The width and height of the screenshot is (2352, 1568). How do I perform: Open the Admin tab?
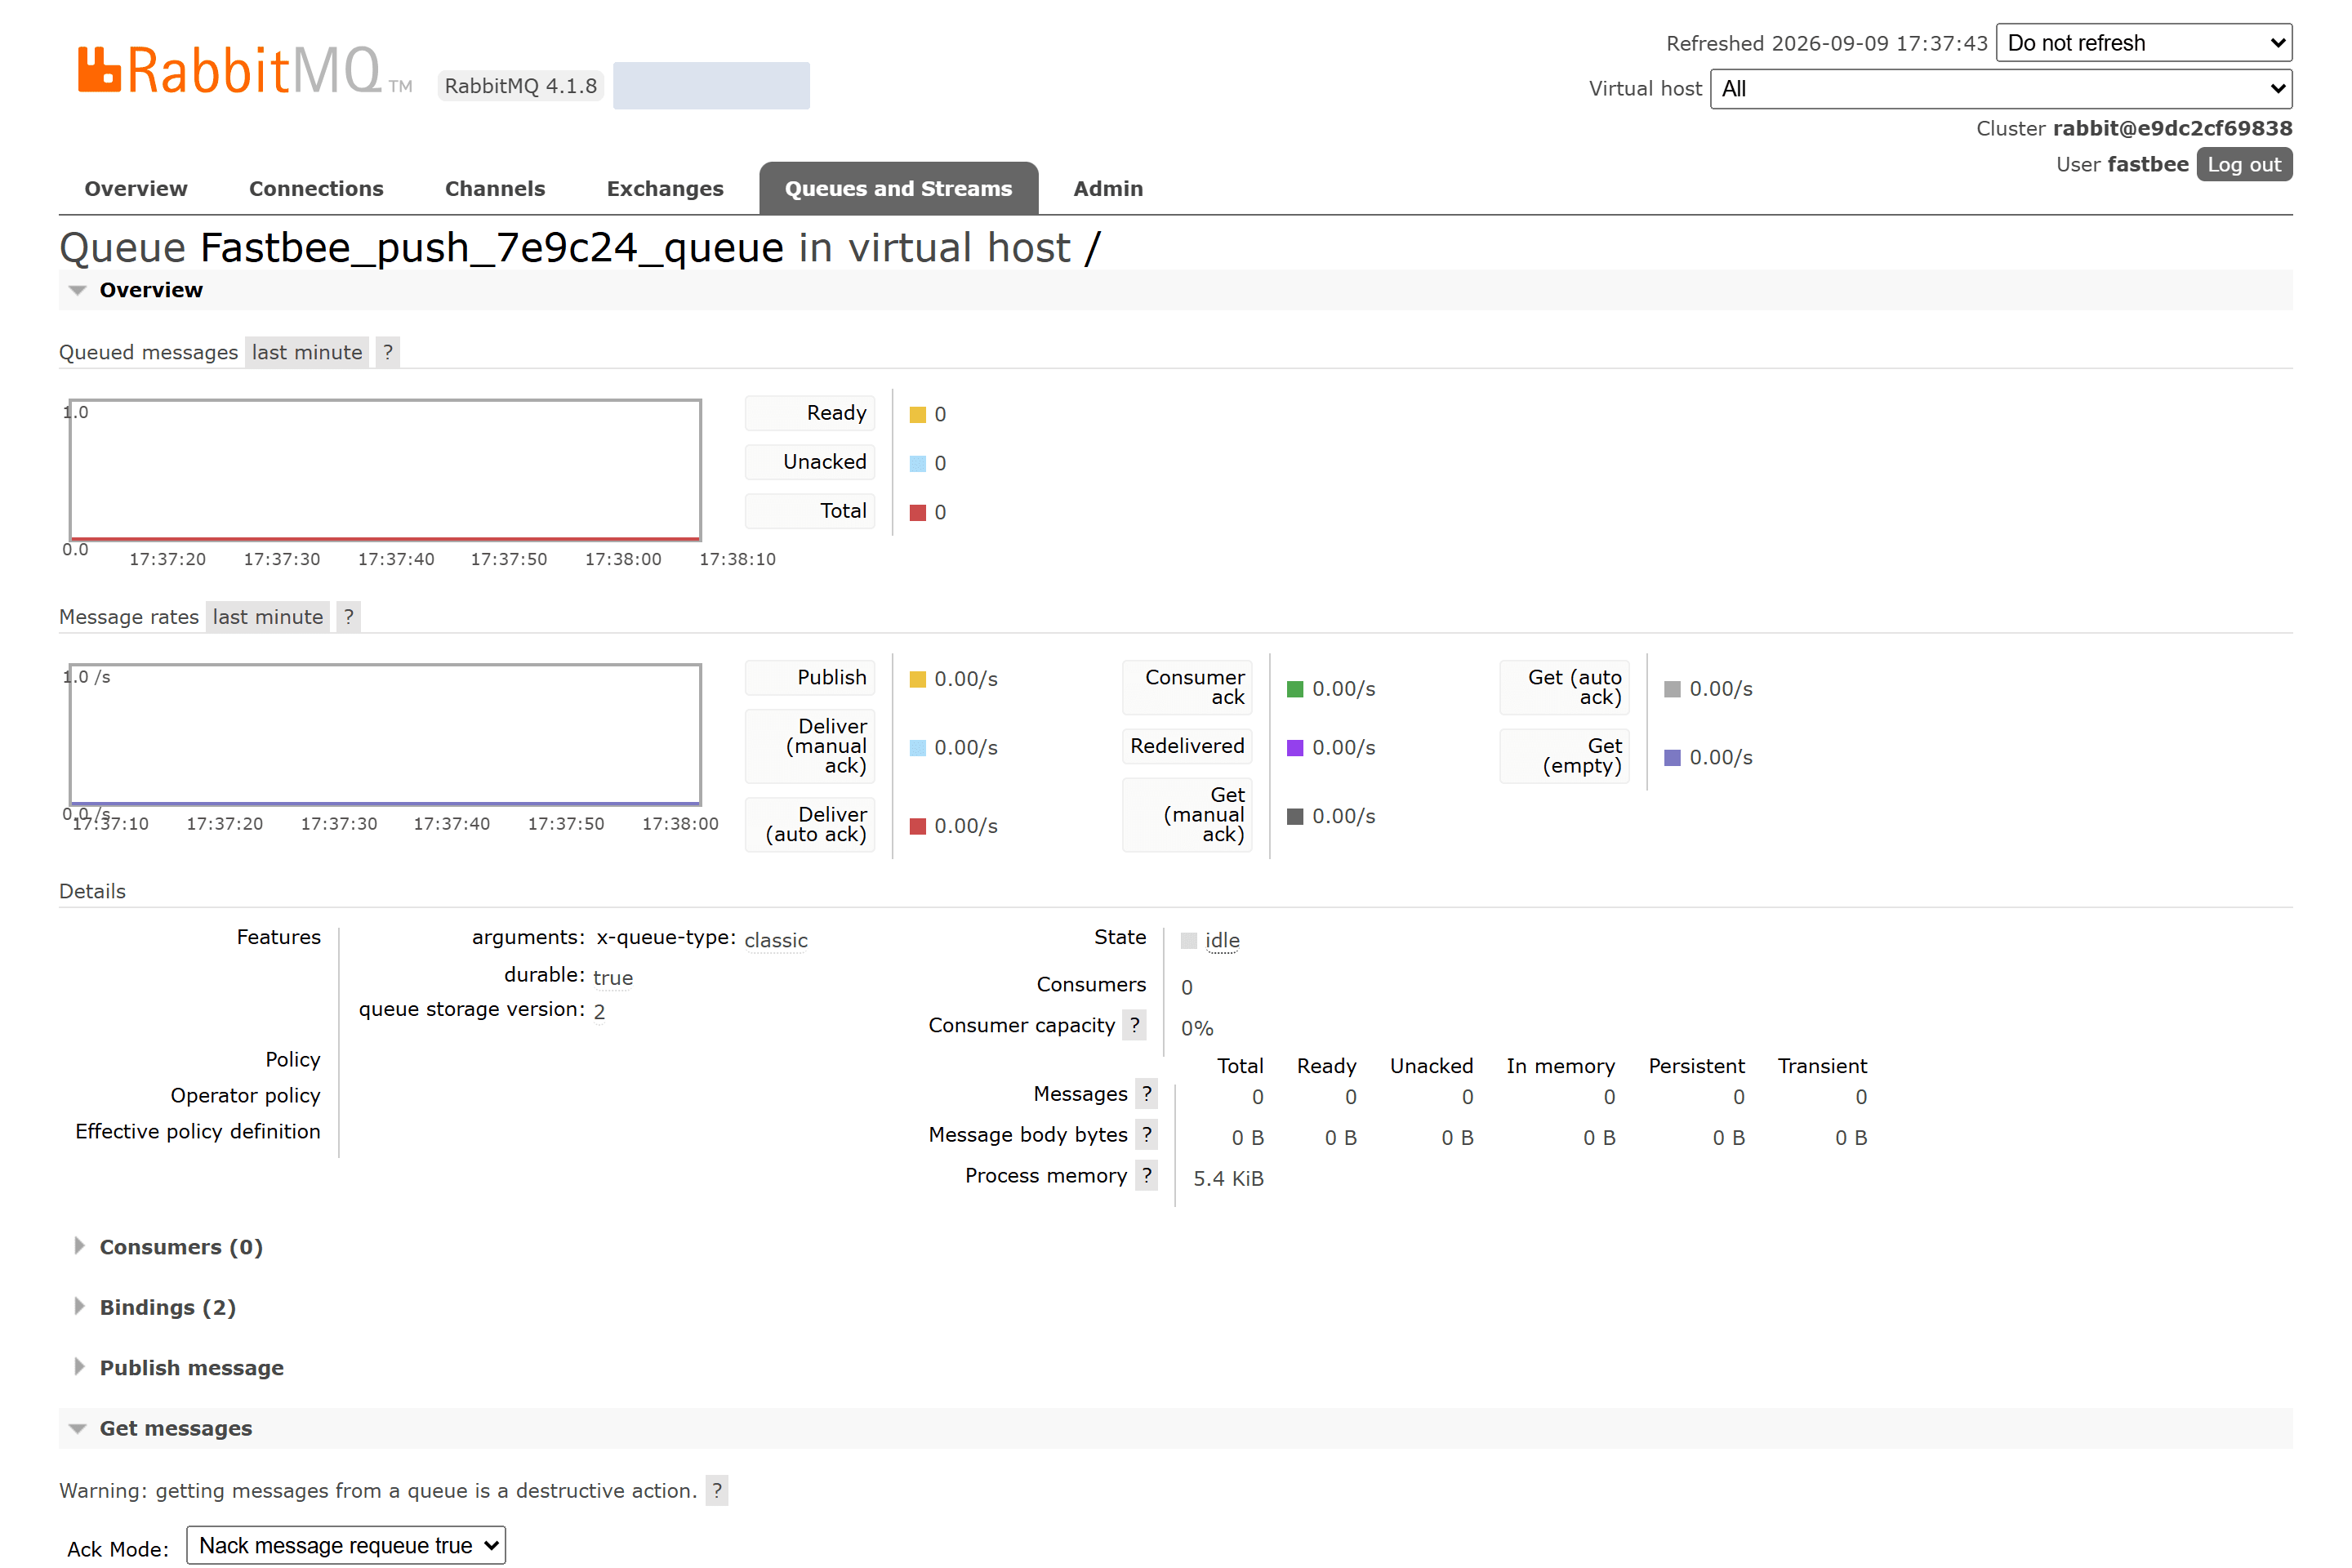(1108, 189)
